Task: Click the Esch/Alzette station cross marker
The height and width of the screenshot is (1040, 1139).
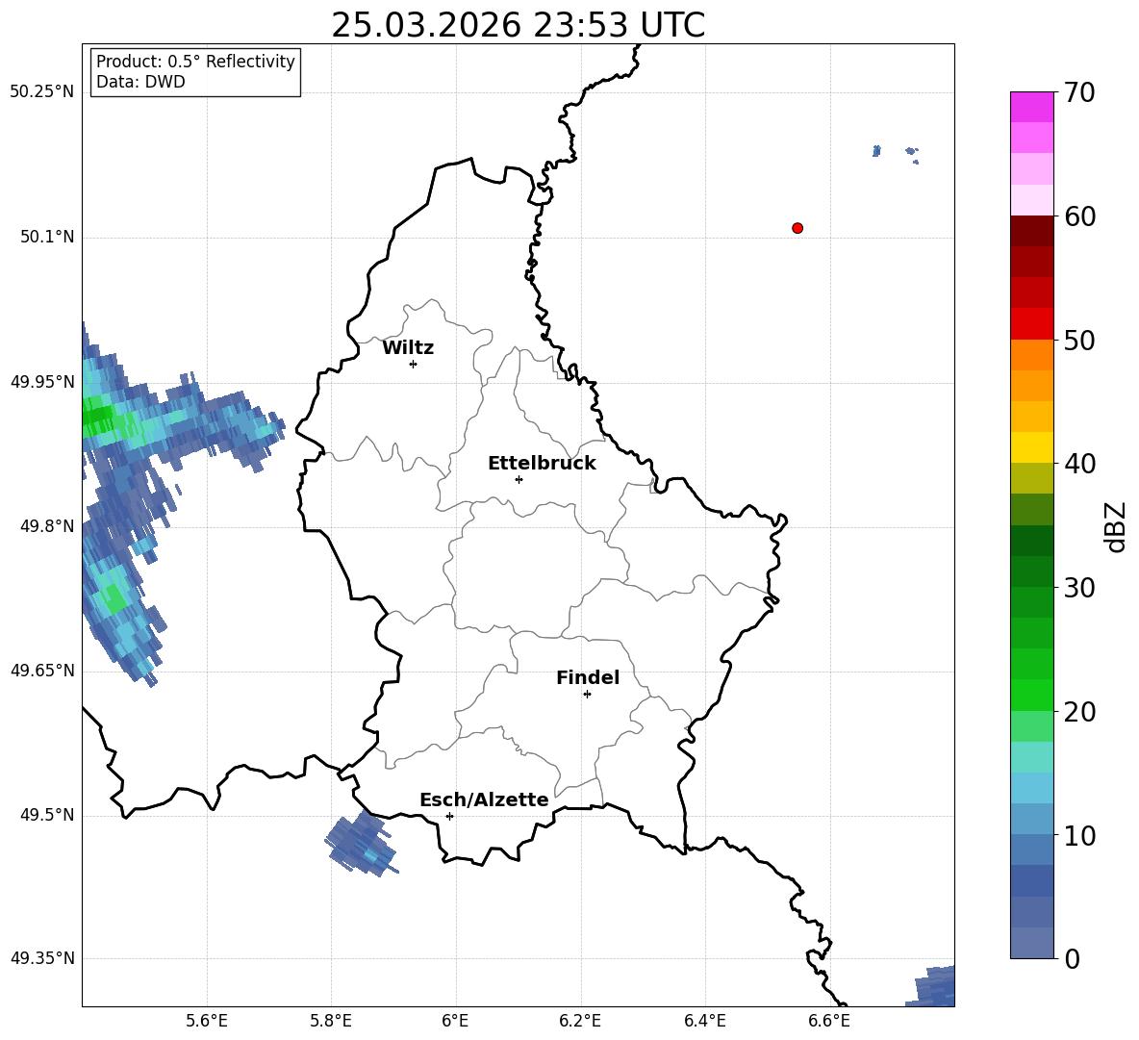Action: [449, 816]
